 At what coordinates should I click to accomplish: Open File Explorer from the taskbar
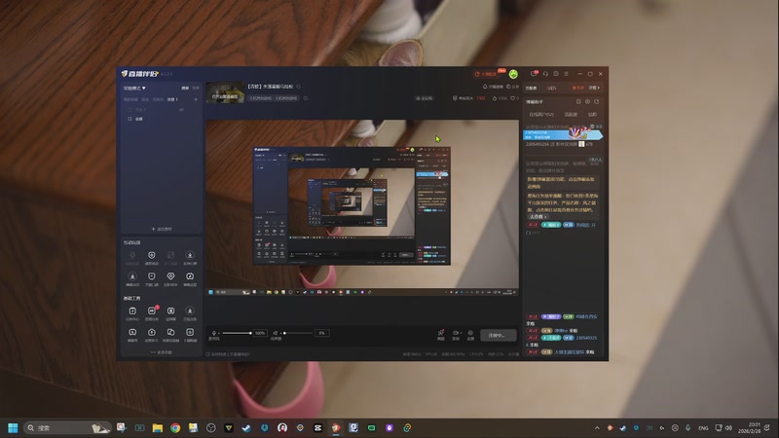pos(158,427)
